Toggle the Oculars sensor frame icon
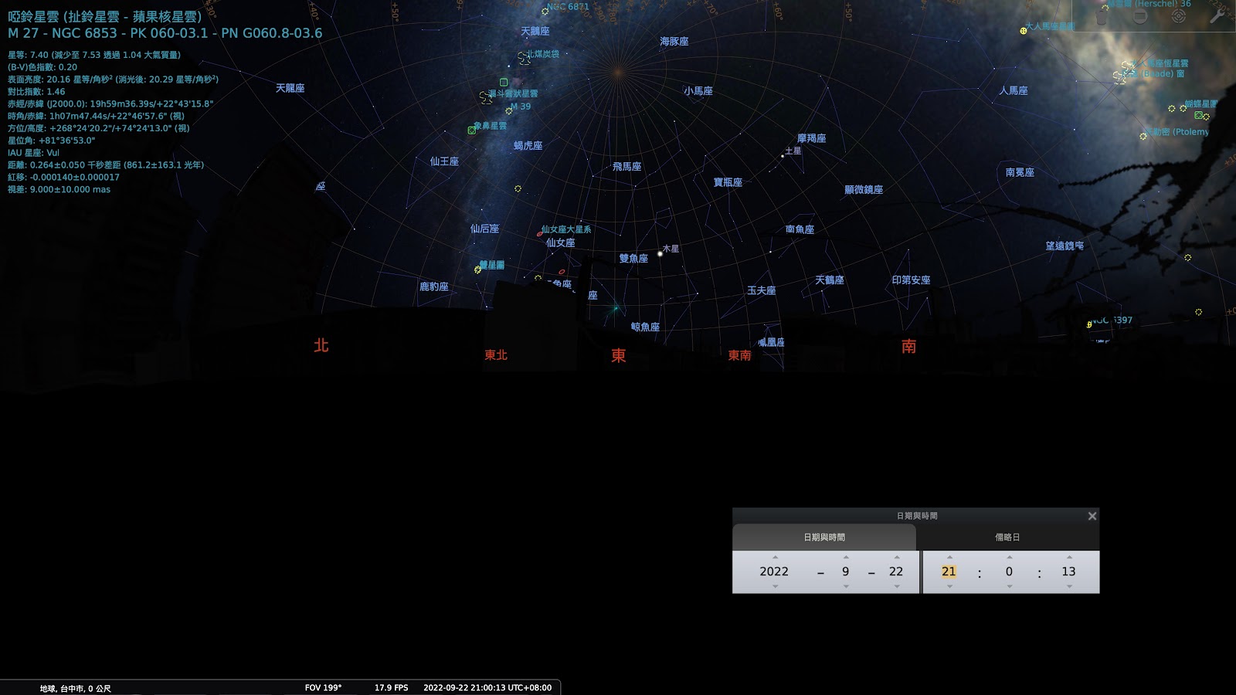1236x695 pixels. point(1140,17)
